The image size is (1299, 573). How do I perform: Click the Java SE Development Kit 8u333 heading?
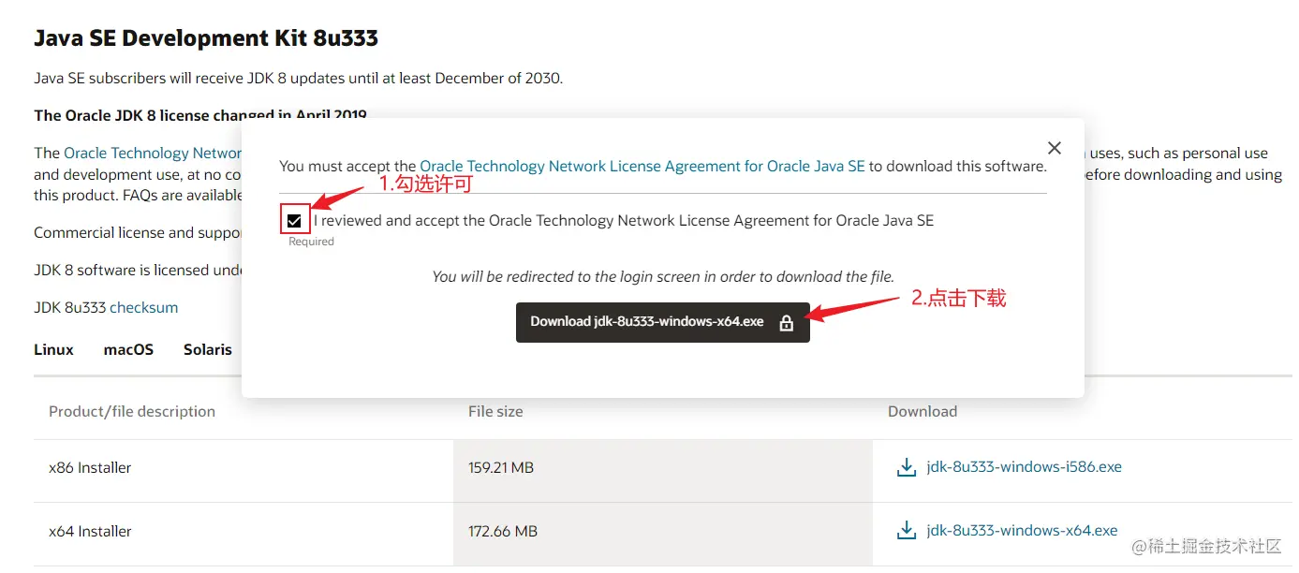[206, 38]
